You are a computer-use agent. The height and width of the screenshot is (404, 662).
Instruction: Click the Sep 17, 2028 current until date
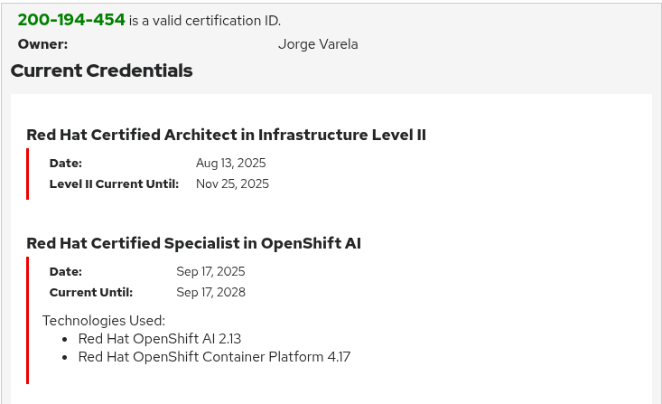(x=210, y=292)
